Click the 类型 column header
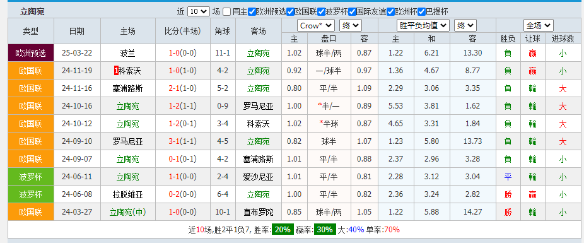584x243 pixels. (30, 31)
